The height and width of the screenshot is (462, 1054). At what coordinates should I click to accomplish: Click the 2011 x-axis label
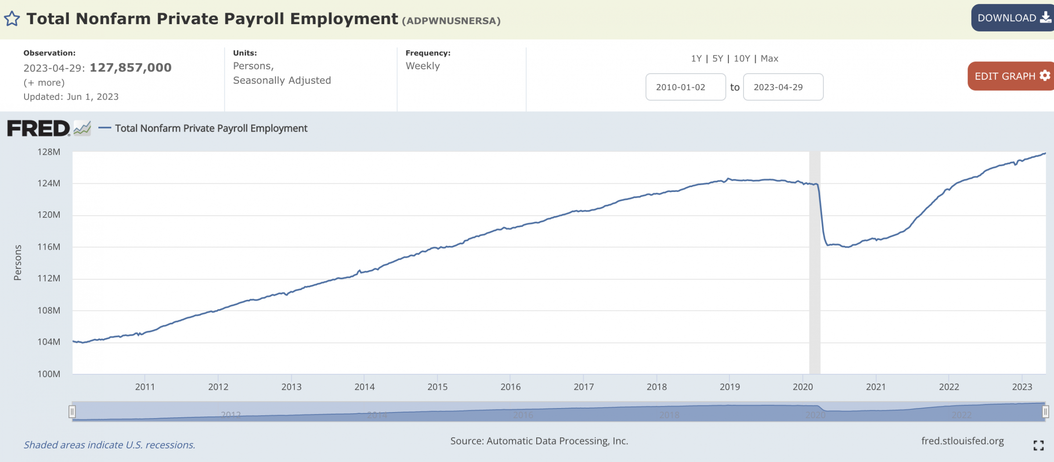[x=145, y=387]
